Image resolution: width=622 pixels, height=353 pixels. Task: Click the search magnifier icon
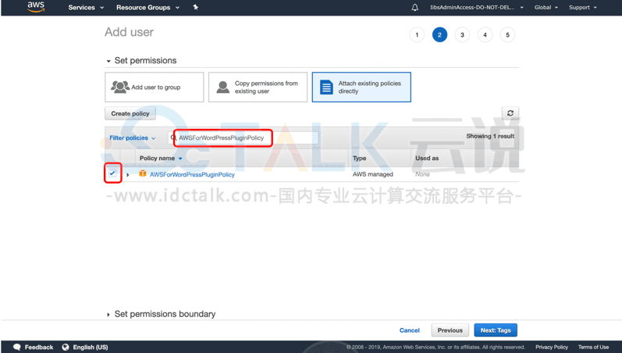pyautogui.click(x=173, y=137)
